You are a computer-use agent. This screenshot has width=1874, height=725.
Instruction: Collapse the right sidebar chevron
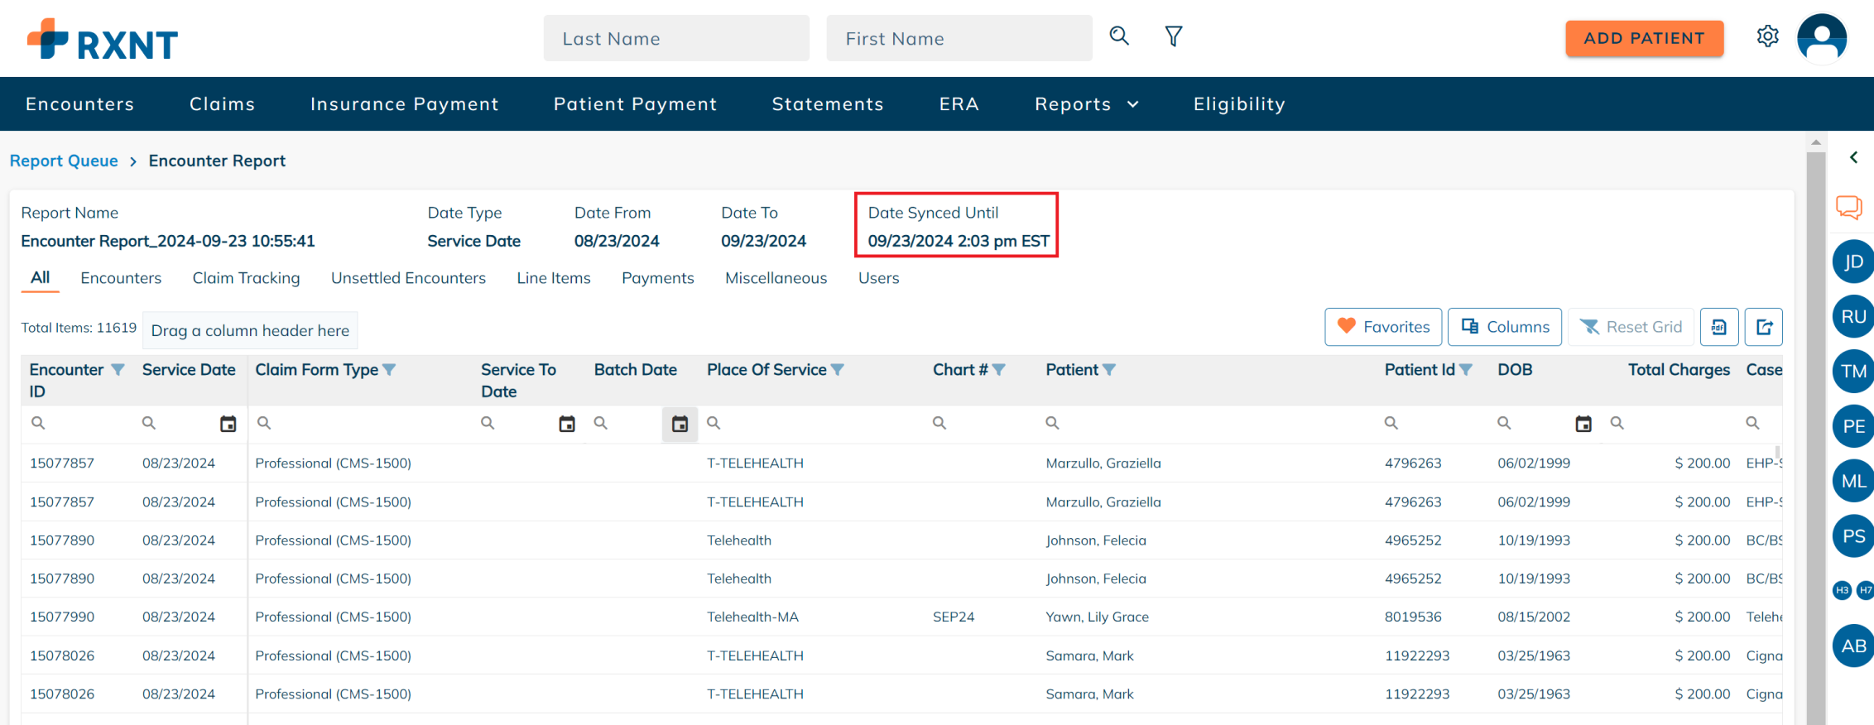click(x=1854, y=157)
